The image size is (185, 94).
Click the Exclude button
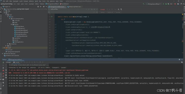(118, 12)
